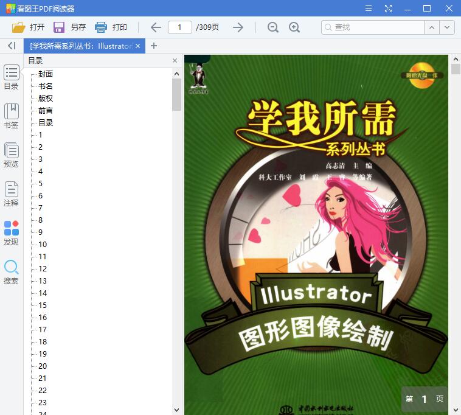Select chapter 19 in the outline
The width and height of the screenshot is (461, 415).
43,354
